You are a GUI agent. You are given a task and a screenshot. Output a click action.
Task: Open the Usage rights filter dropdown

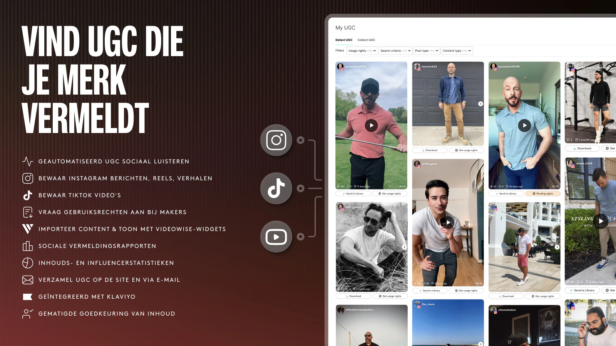click(362, 51)
